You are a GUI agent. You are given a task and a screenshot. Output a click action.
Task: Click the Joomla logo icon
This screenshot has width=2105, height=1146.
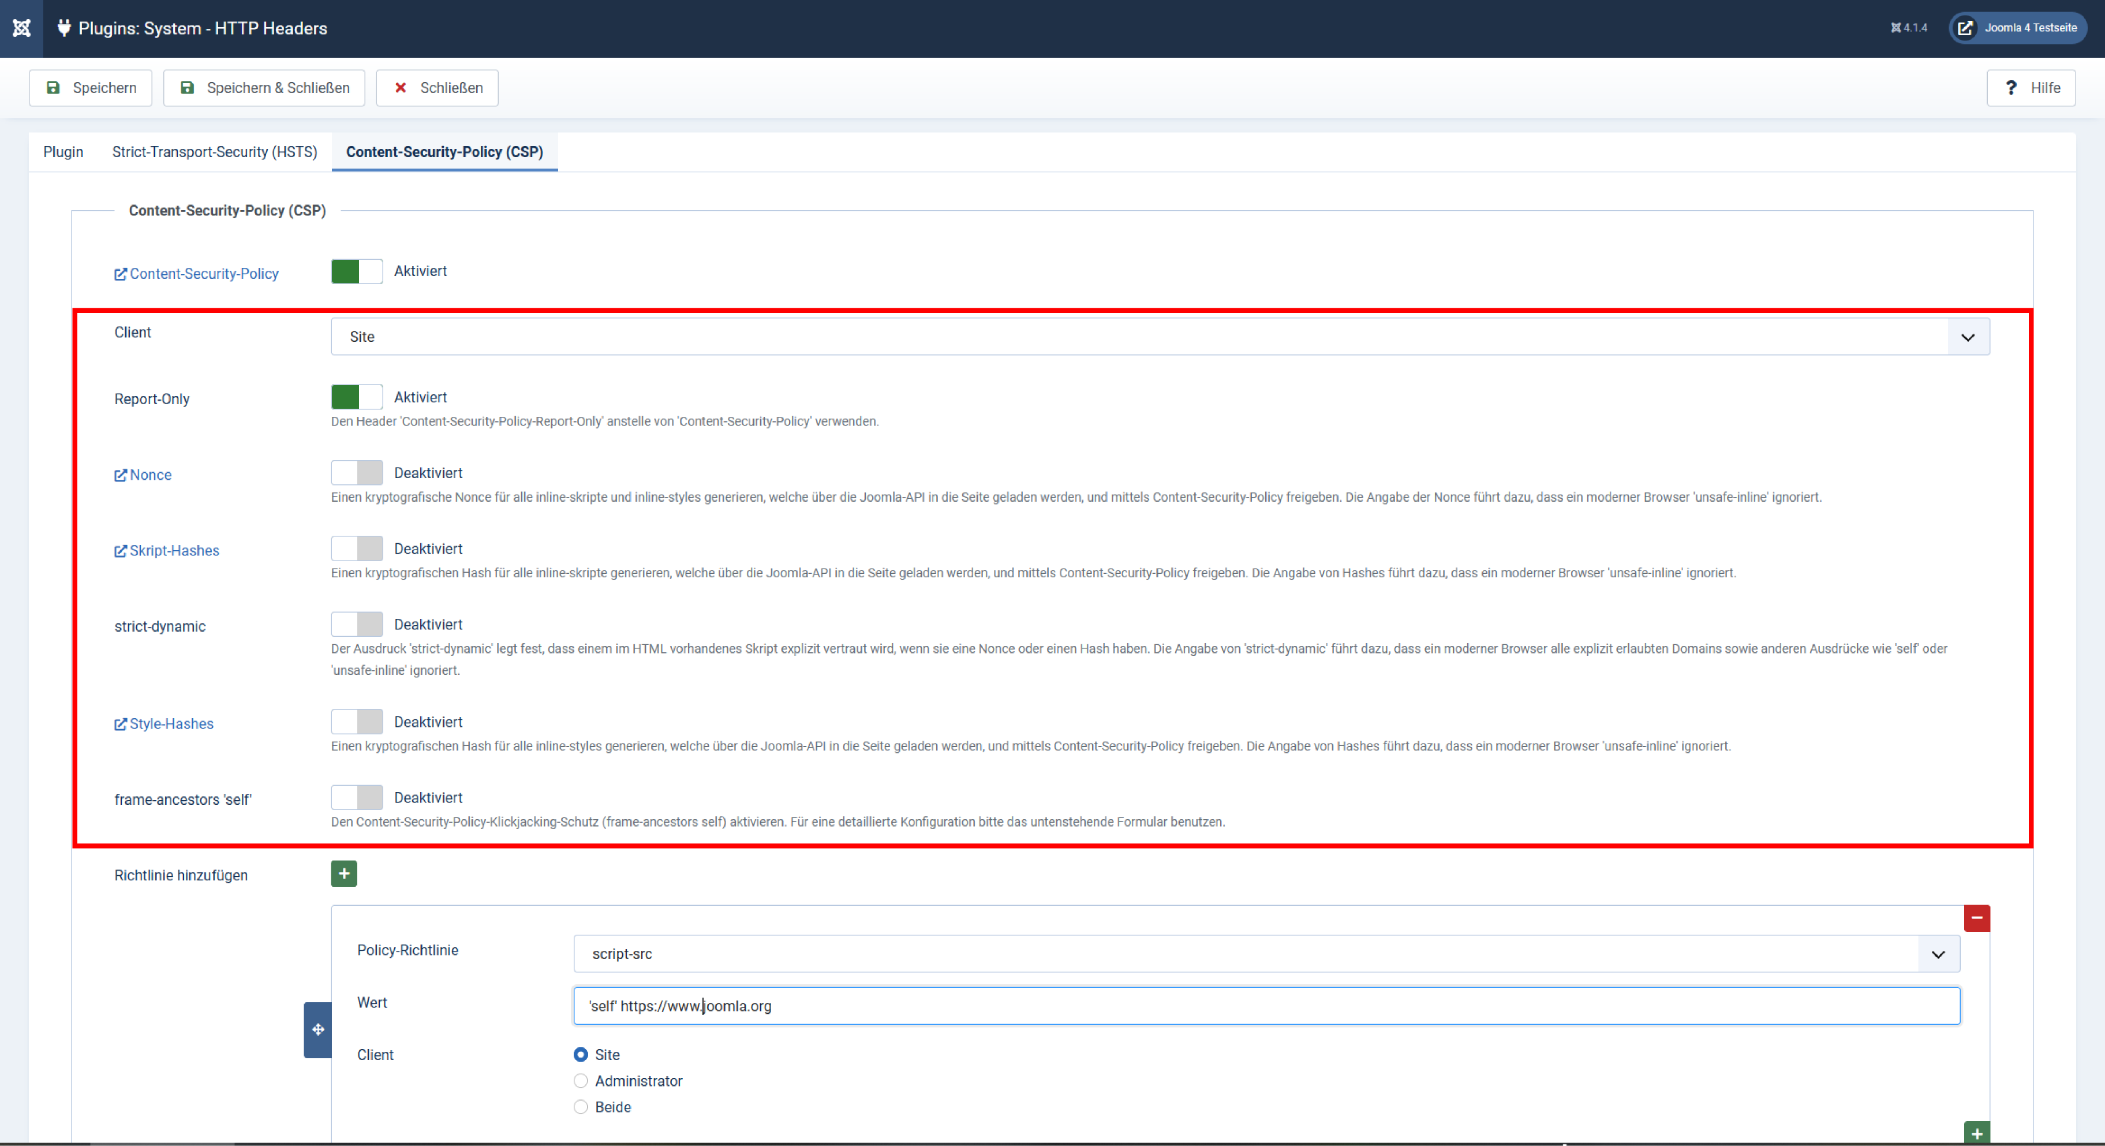[x=21, y=28]
